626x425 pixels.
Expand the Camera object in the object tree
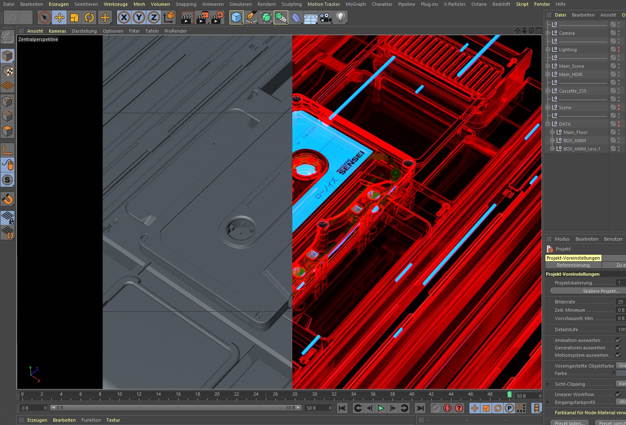pos(548,33)
